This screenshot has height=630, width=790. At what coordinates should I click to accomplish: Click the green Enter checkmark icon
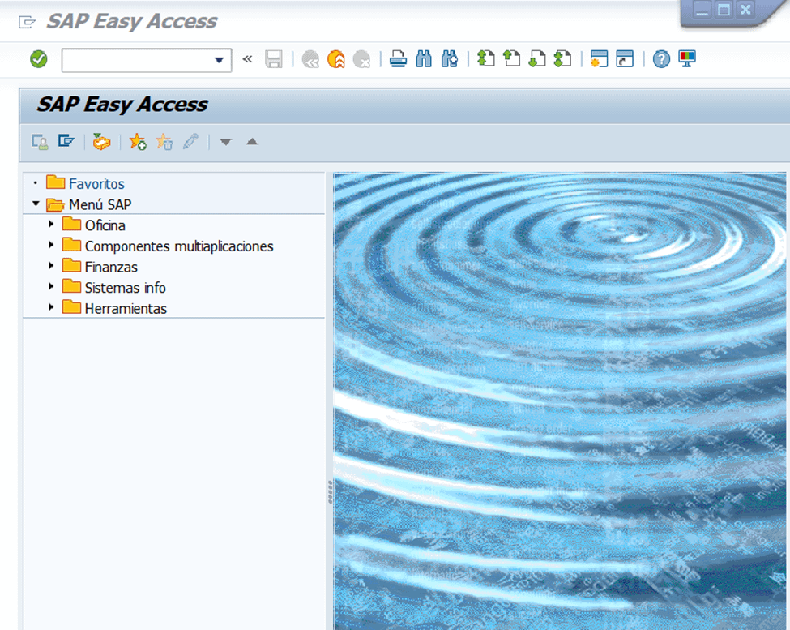coord(38,59)
